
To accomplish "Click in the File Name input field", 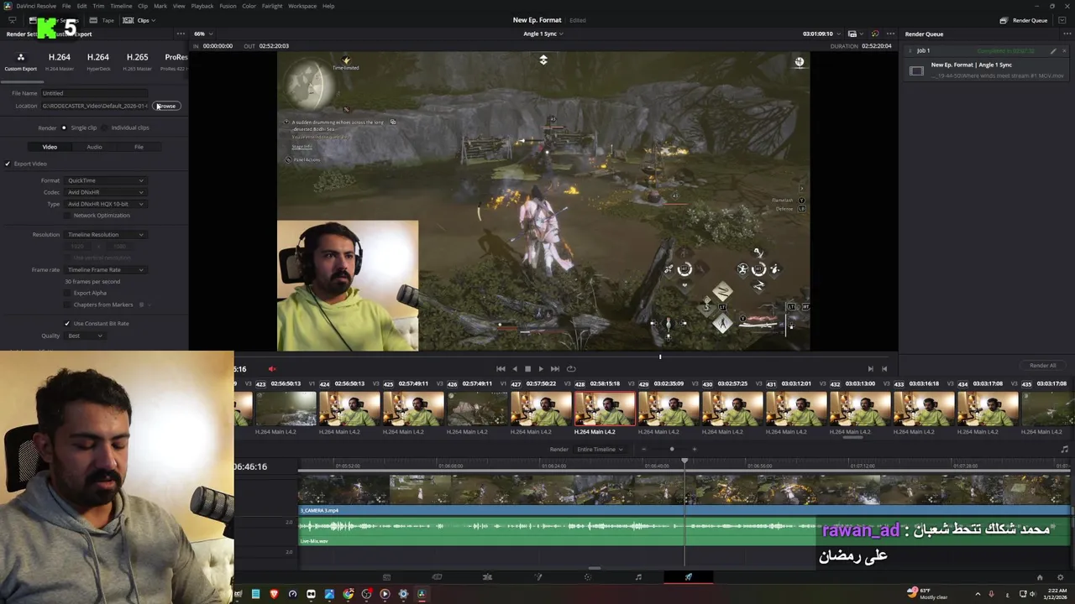I will coord(94,93).
